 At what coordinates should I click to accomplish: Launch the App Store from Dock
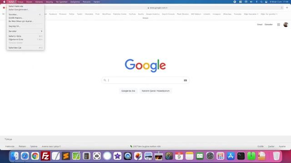[x=231, y=156]
